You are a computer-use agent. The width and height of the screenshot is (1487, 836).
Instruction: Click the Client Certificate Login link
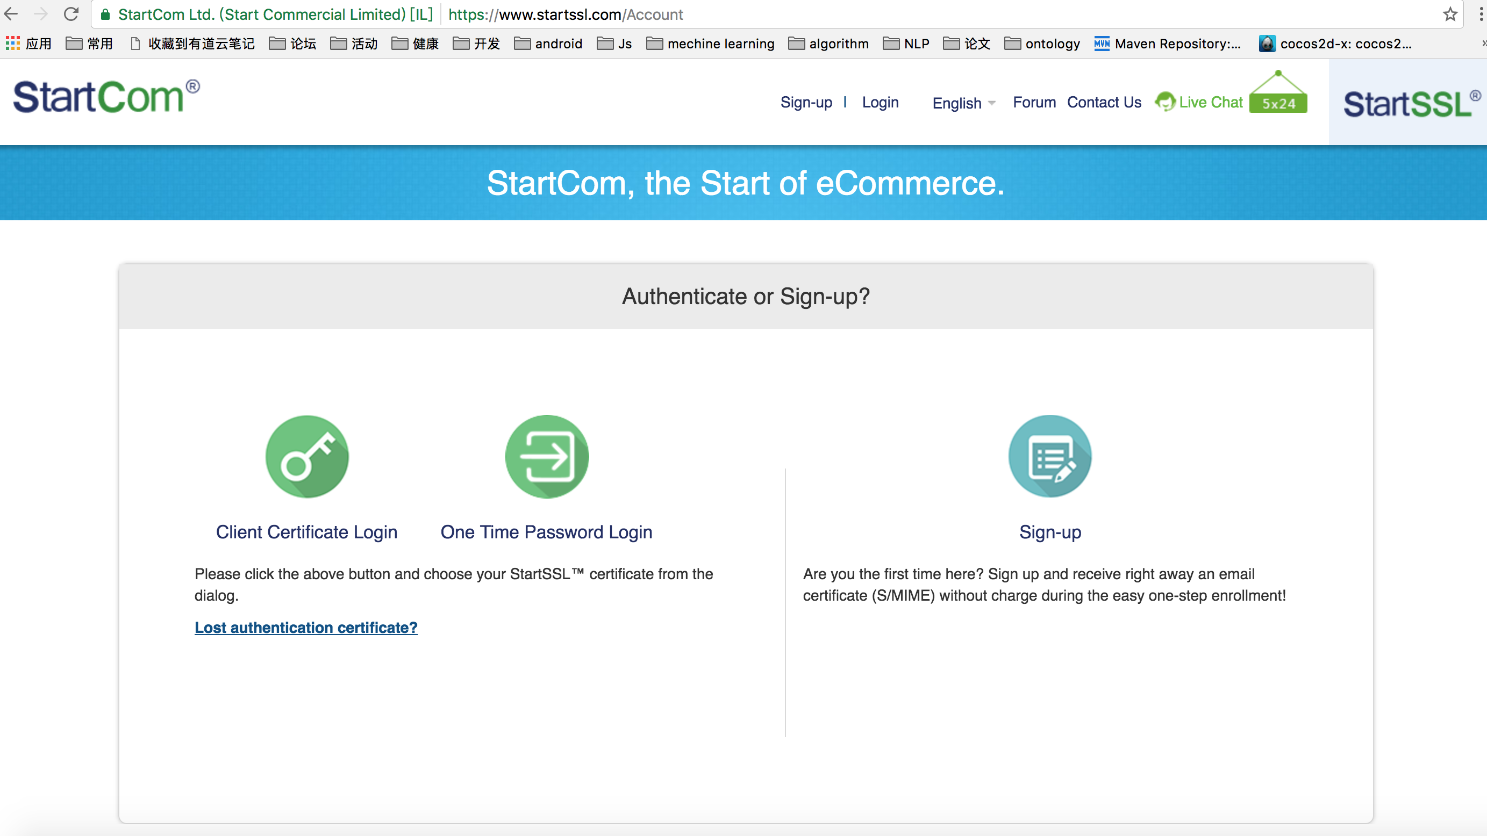pyautogui.click(x=306, y=532)
